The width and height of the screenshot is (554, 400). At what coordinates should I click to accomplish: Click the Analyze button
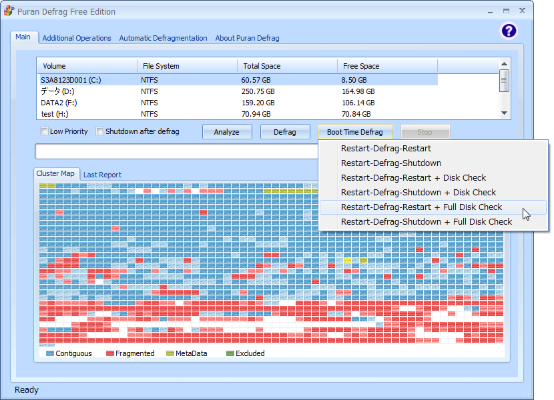227,132
